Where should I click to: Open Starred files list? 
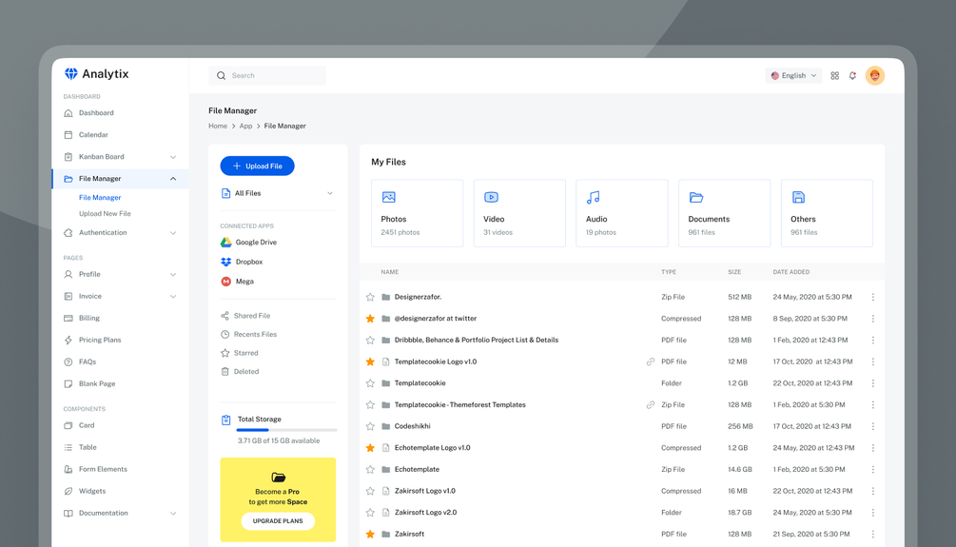[x=240, y=353]
